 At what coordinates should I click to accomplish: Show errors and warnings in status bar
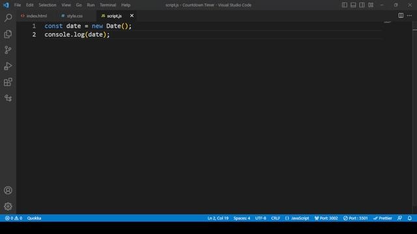point(14,218)
